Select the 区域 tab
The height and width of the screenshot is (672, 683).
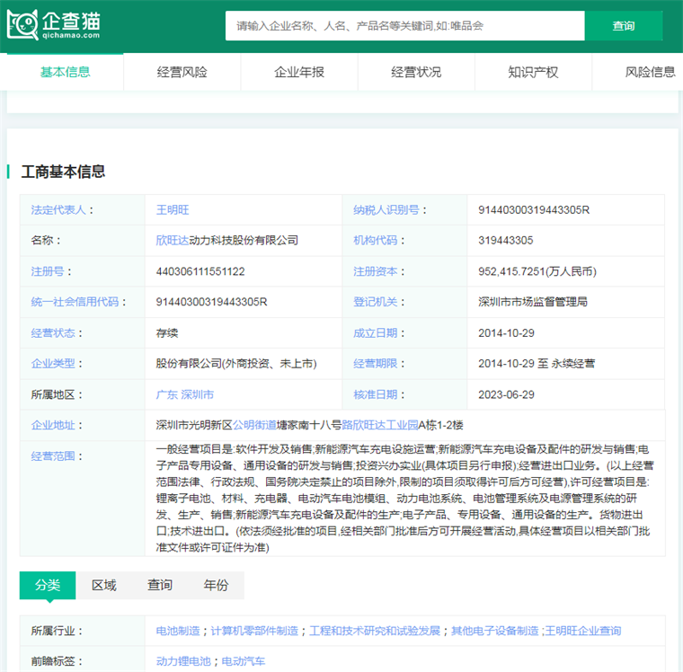coord(103,585)
